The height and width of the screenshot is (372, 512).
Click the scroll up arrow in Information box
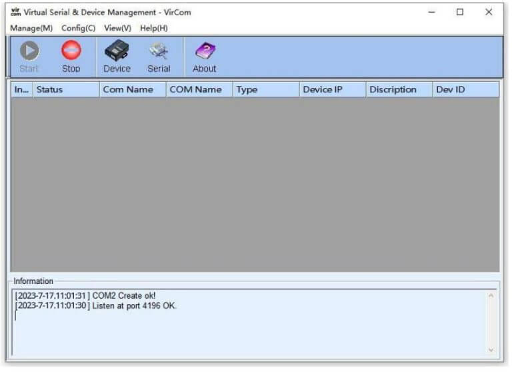(x=491, y=296)
